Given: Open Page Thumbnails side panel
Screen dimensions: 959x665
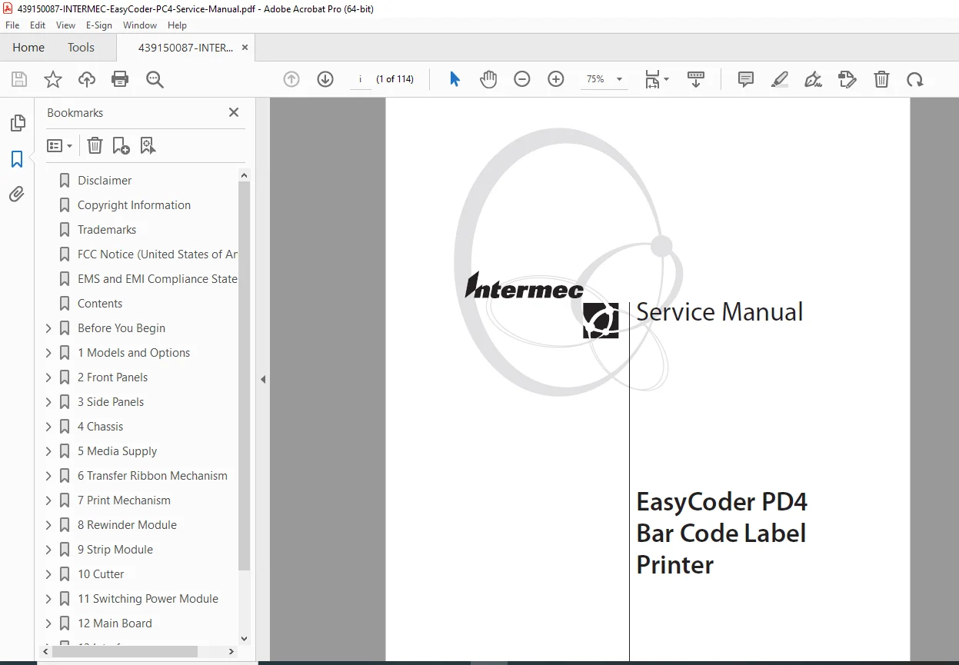Looking at the screenshot, I should pyautogui.click(x=17, y=123).
